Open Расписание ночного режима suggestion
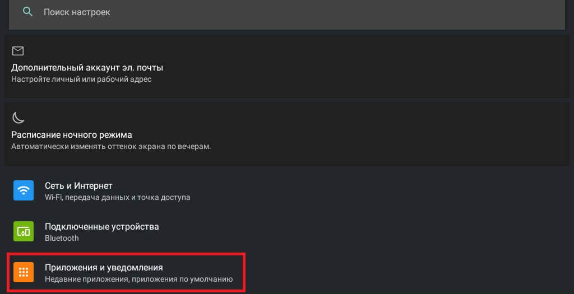574x294 pixels. pyautogui.click(x=287, y=134)
